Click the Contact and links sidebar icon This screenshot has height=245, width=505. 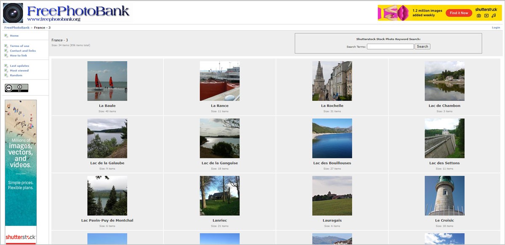(x=6, y=51)
